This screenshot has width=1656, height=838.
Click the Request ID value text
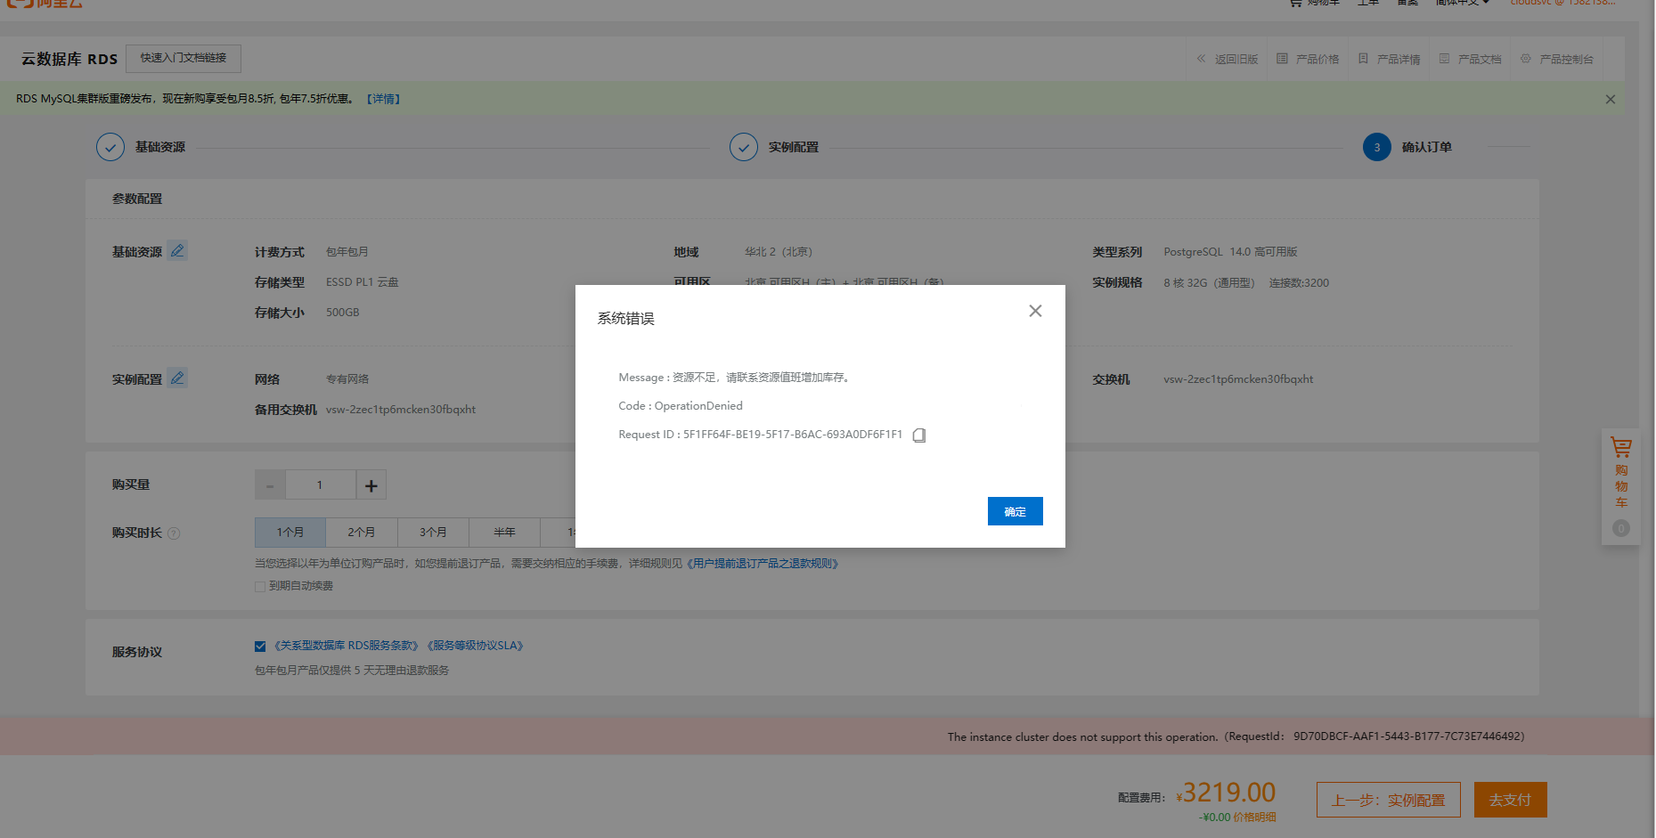(x=793, y=435)
